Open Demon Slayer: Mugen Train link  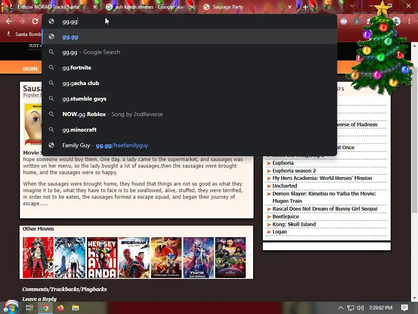[324, 197]
